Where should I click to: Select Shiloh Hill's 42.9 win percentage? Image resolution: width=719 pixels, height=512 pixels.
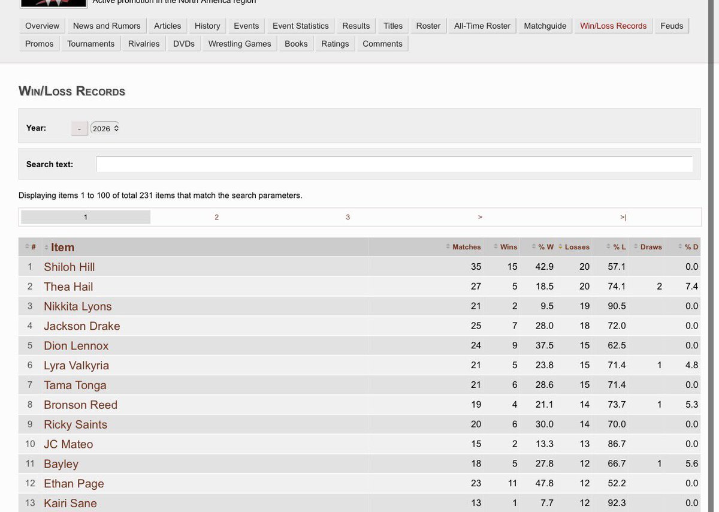[x=544, y=267]
